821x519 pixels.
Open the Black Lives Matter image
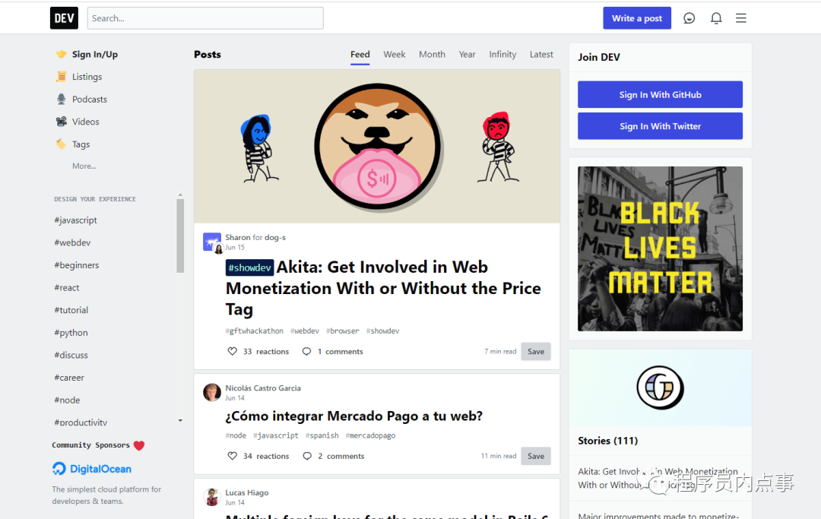[x=660, y=248]
